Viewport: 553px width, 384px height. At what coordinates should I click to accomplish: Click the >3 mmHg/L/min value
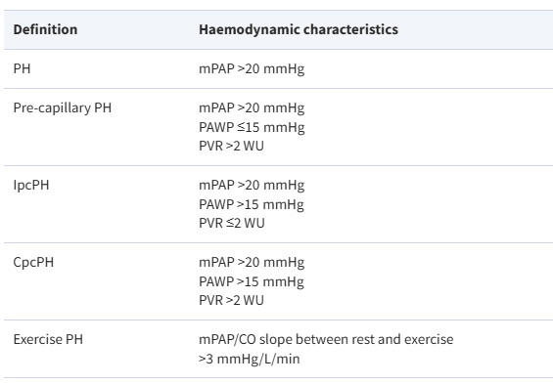coord(250,359)
